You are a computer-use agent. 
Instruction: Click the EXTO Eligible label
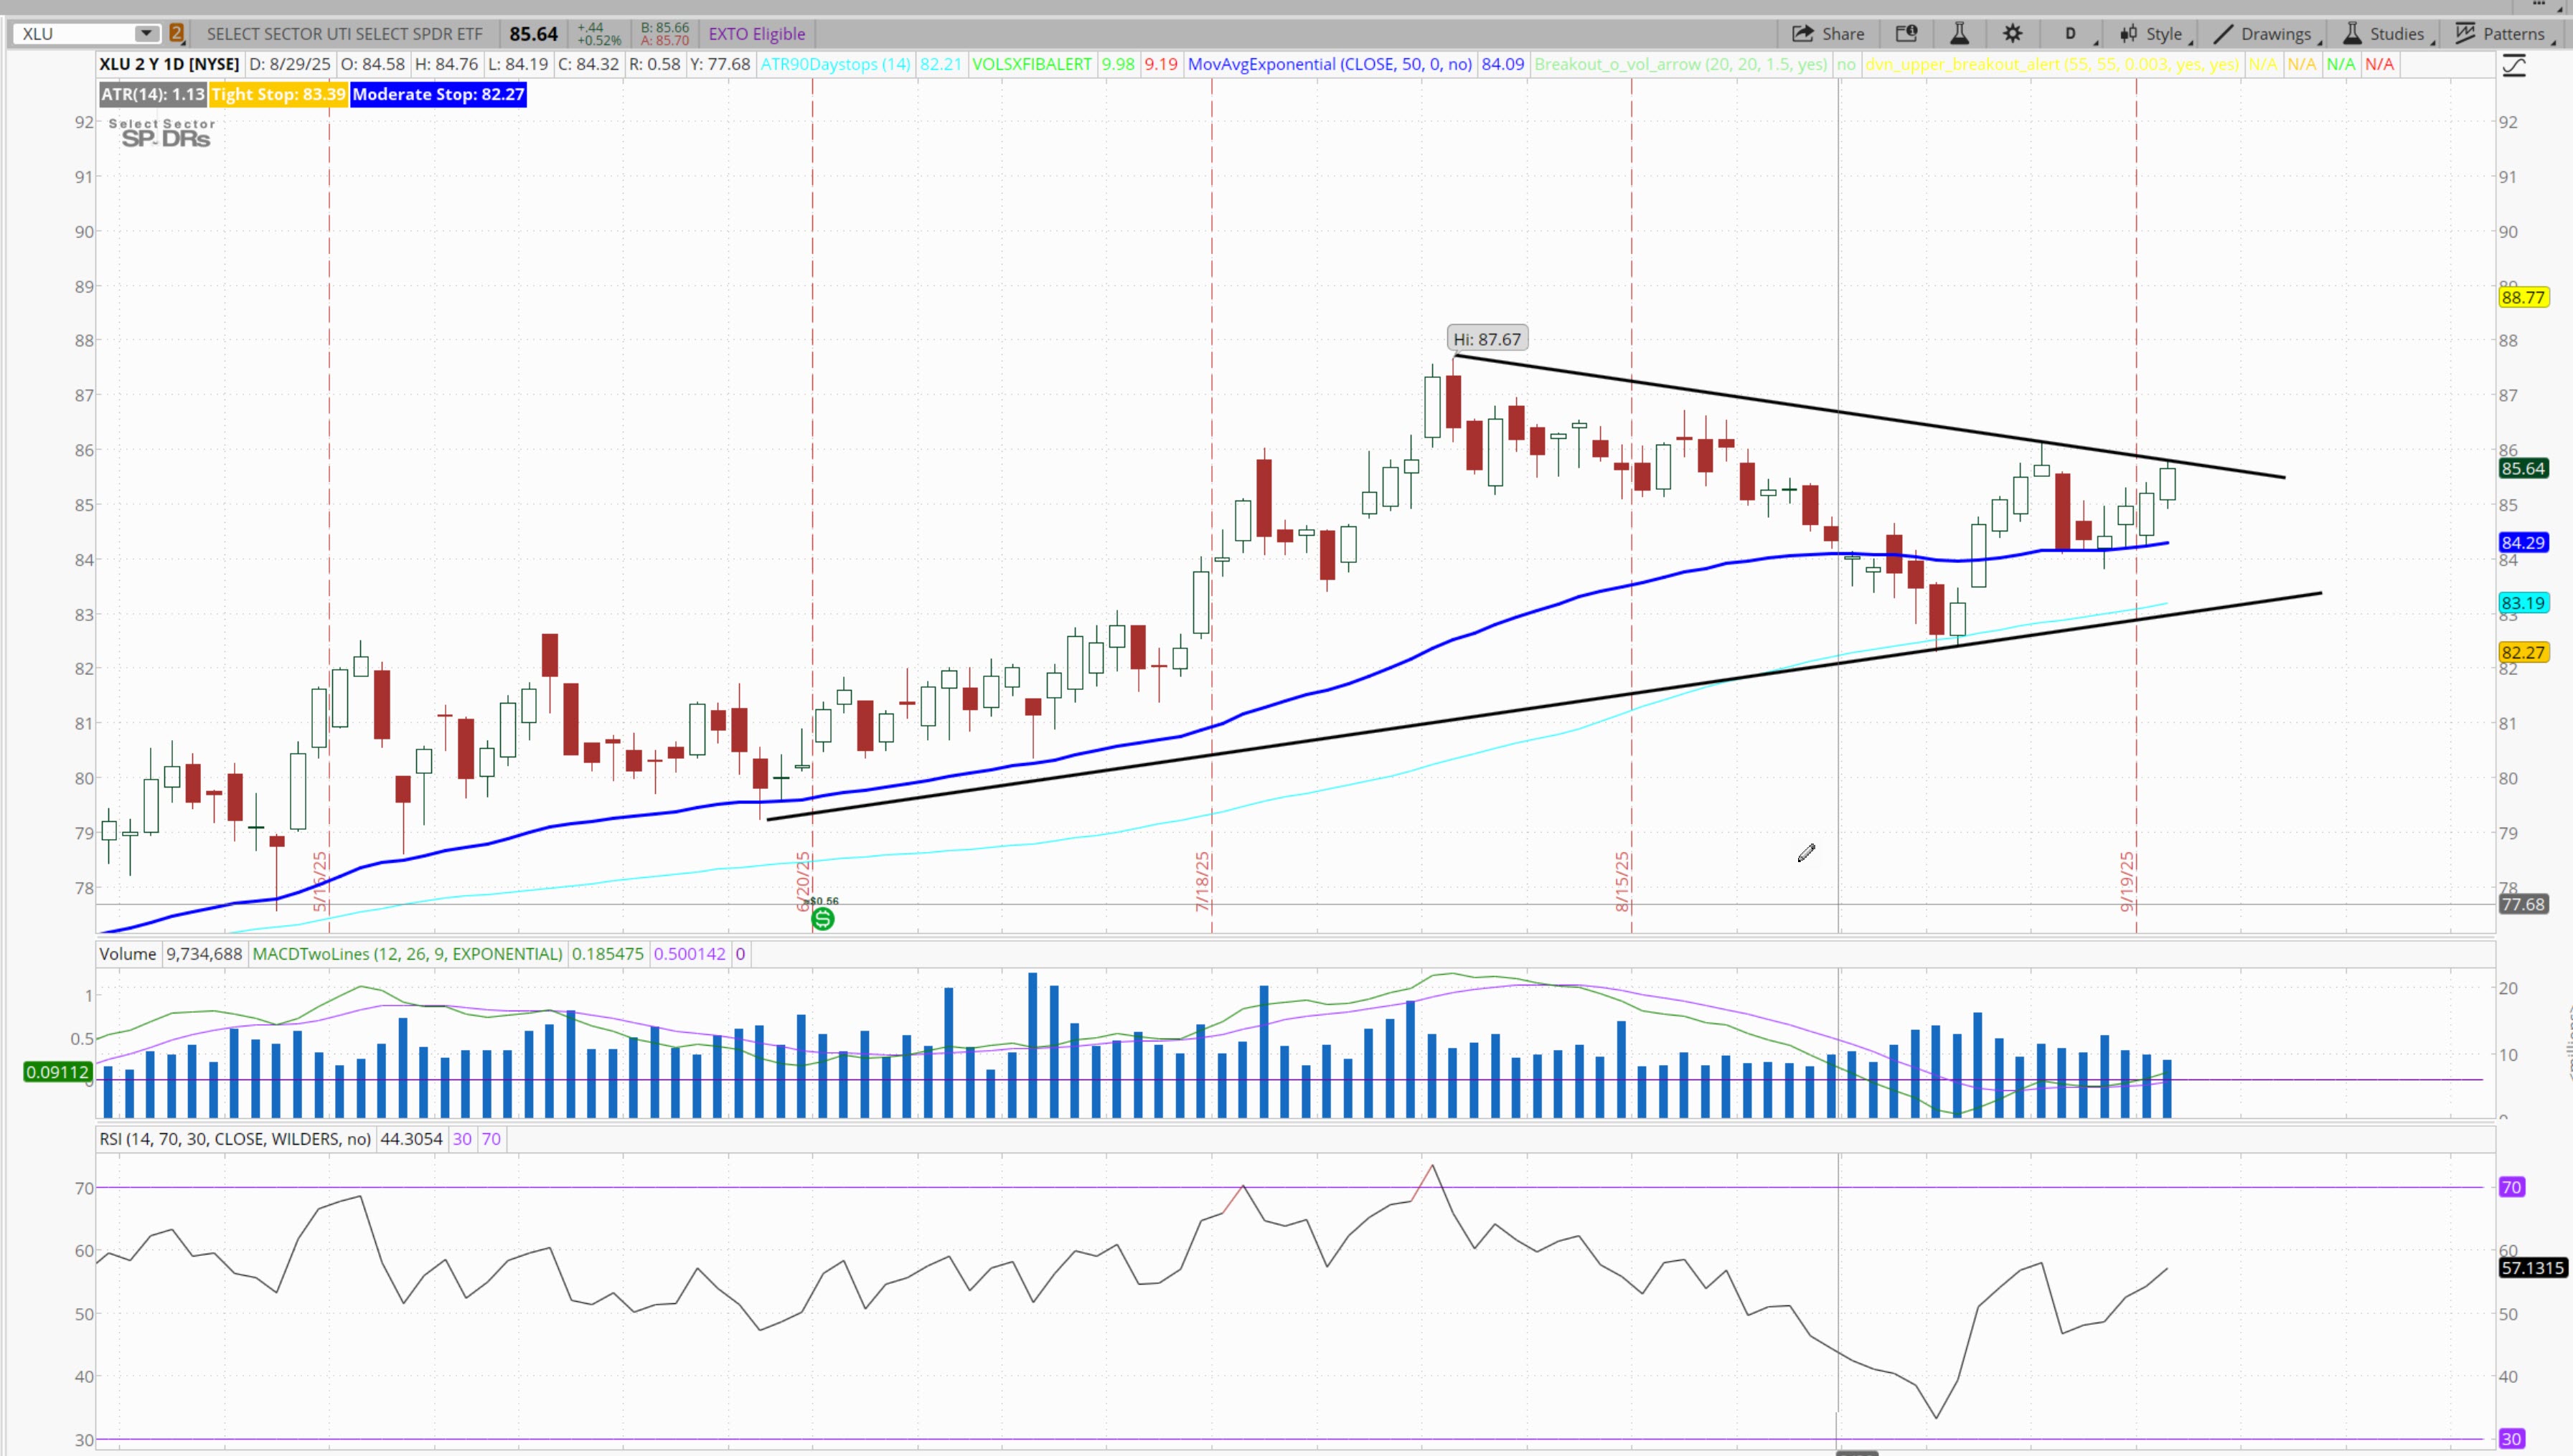pos(756,34)
